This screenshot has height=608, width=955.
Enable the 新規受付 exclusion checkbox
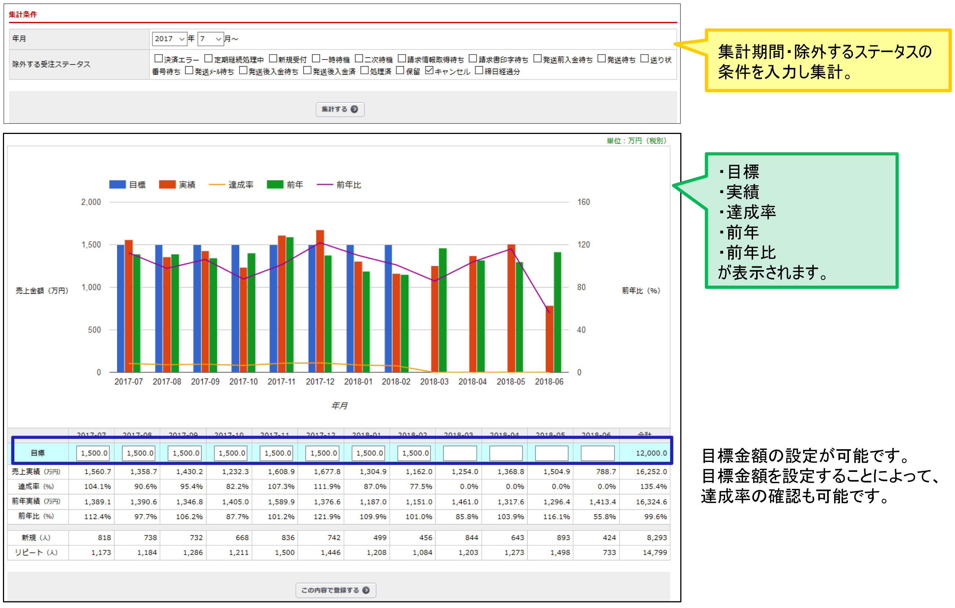coord(273,59)
